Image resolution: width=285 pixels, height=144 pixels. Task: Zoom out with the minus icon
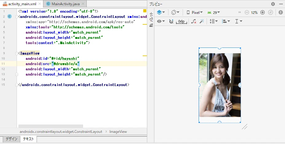click(247, 12)
